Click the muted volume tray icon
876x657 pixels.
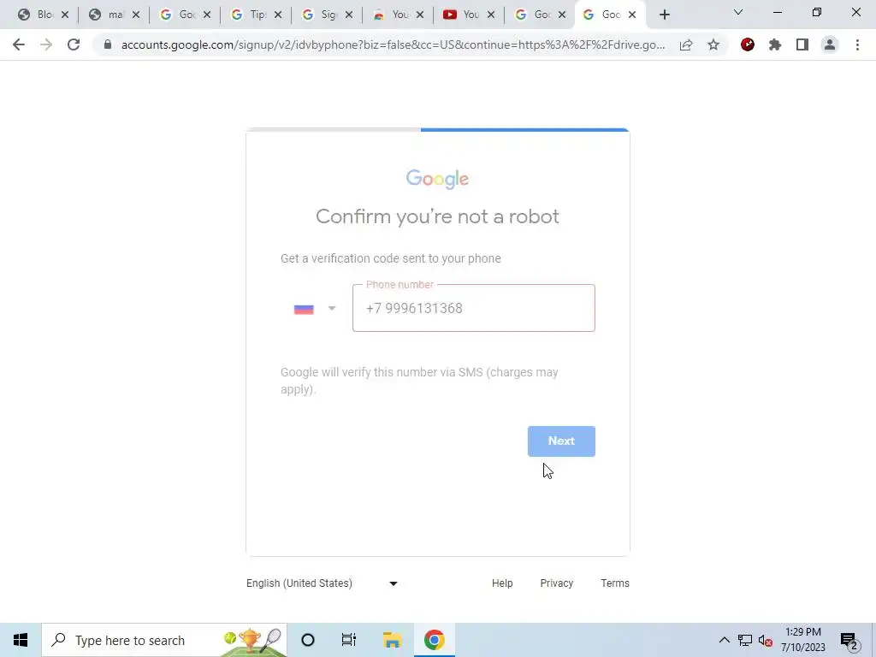[766, 640]
